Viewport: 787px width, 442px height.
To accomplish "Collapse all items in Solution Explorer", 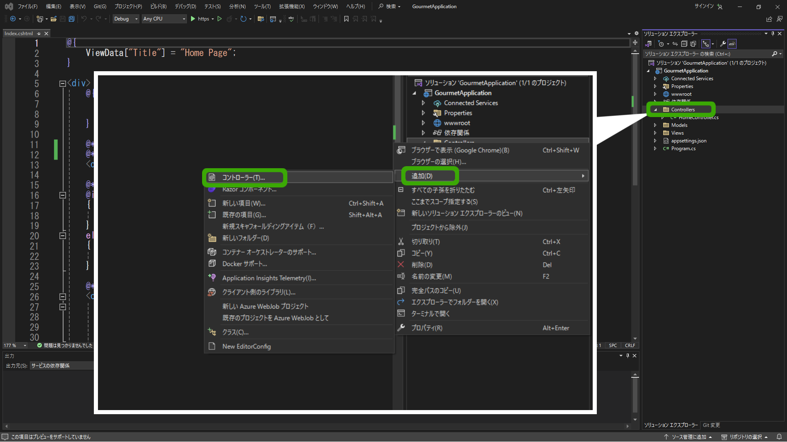I will pos(684,43).
